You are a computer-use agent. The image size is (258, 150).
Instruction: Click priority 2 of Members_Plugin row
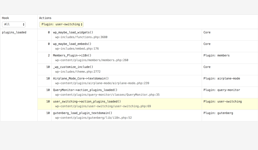[x=49, y=55]
